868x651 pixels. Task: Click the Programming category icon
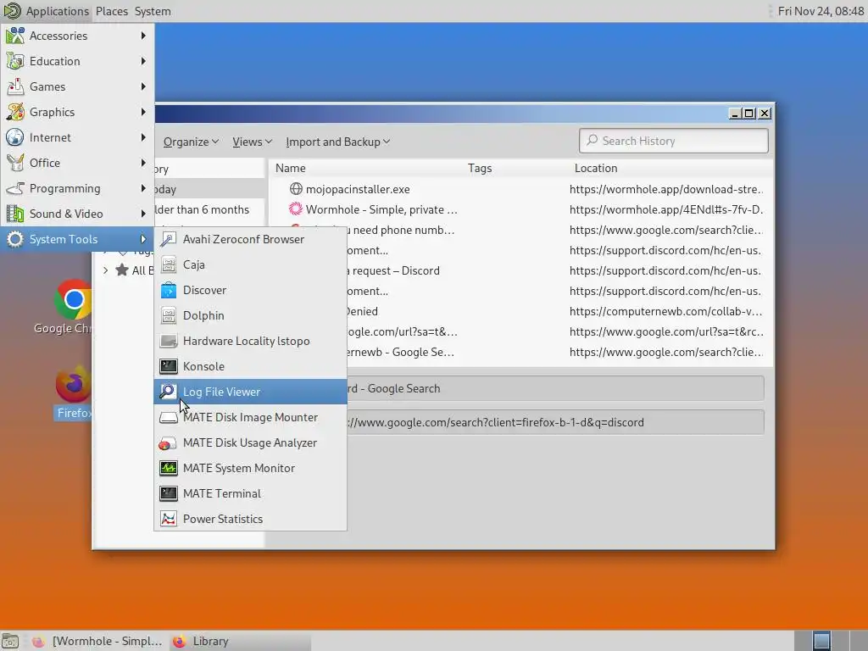pyautogui.click(x=15, y=188)
